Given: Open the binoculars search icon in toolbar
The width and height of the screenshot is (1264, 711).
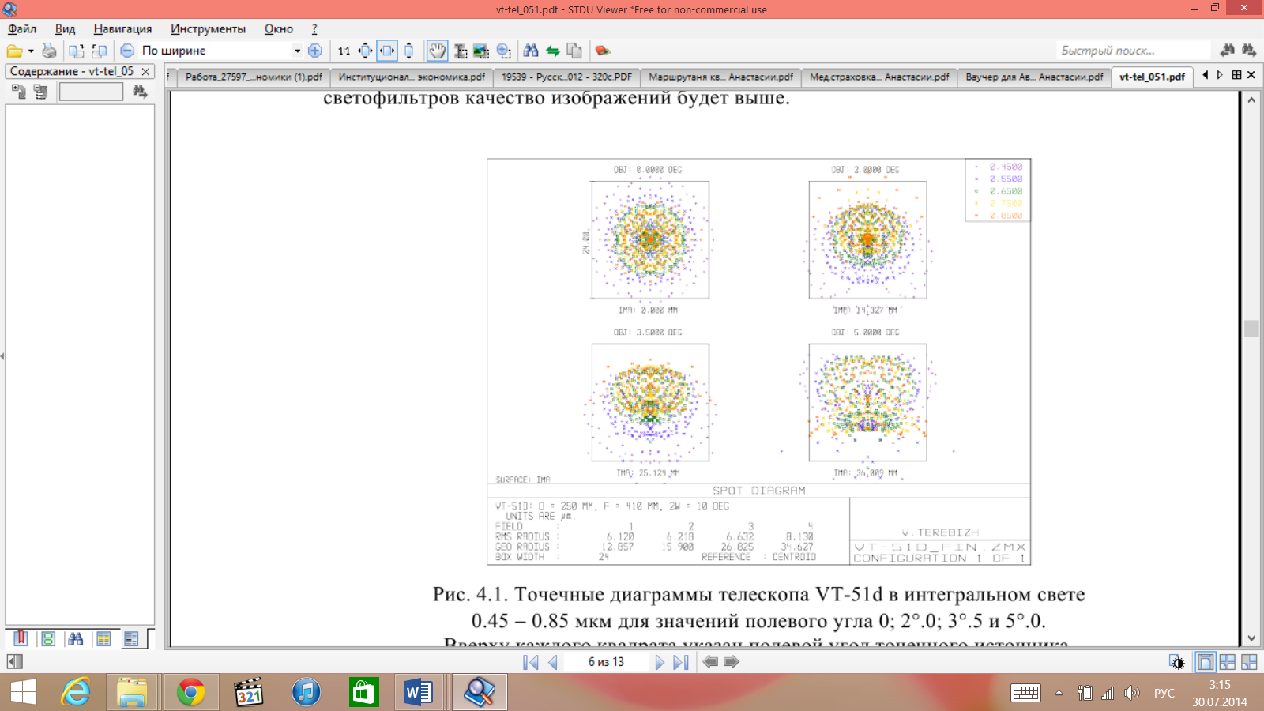Looking at the screenshot, I should click(x=531, y=51).
